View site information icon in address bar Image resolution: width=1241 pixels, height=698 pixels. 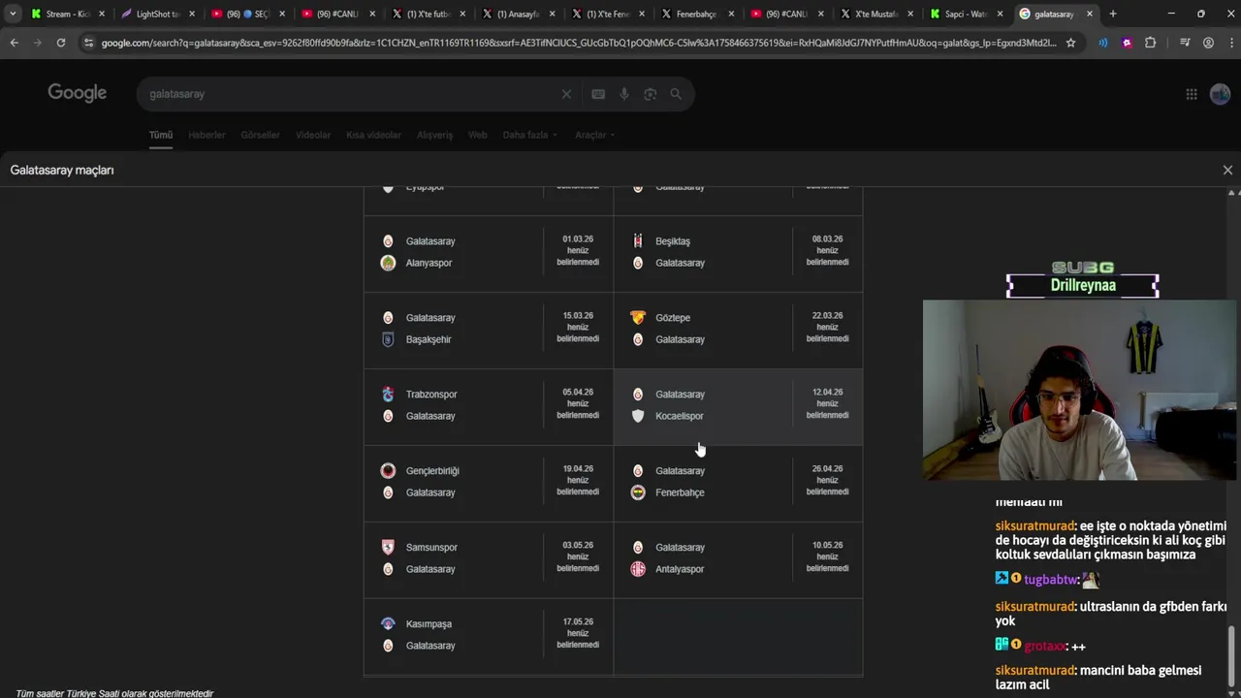(89, 43)
